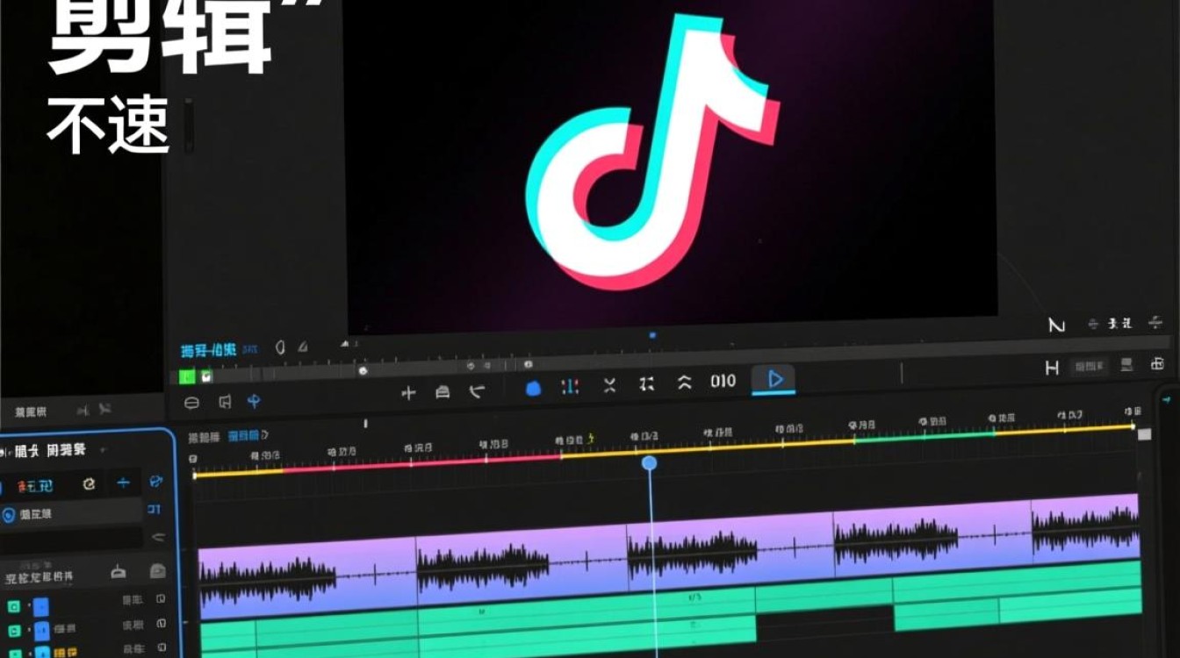Image resolution: width=1180 pixels, height=658 pixels.
Task: Click the 010 timecode value in toolbar
Action: coord(723,381)
